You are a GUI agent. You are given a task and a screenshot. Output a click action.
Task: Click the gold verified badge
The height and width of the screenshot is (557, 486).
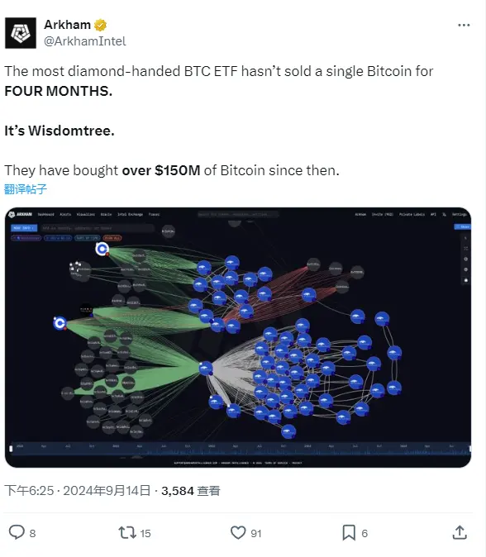(100, 26)
